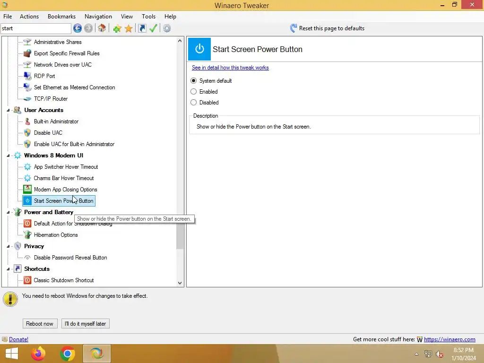Open the View menu

(x=127, y=17)
